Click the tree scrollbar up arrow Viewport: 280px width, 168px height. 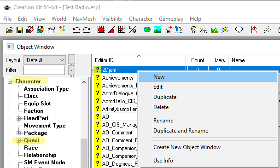pos(84,82)
